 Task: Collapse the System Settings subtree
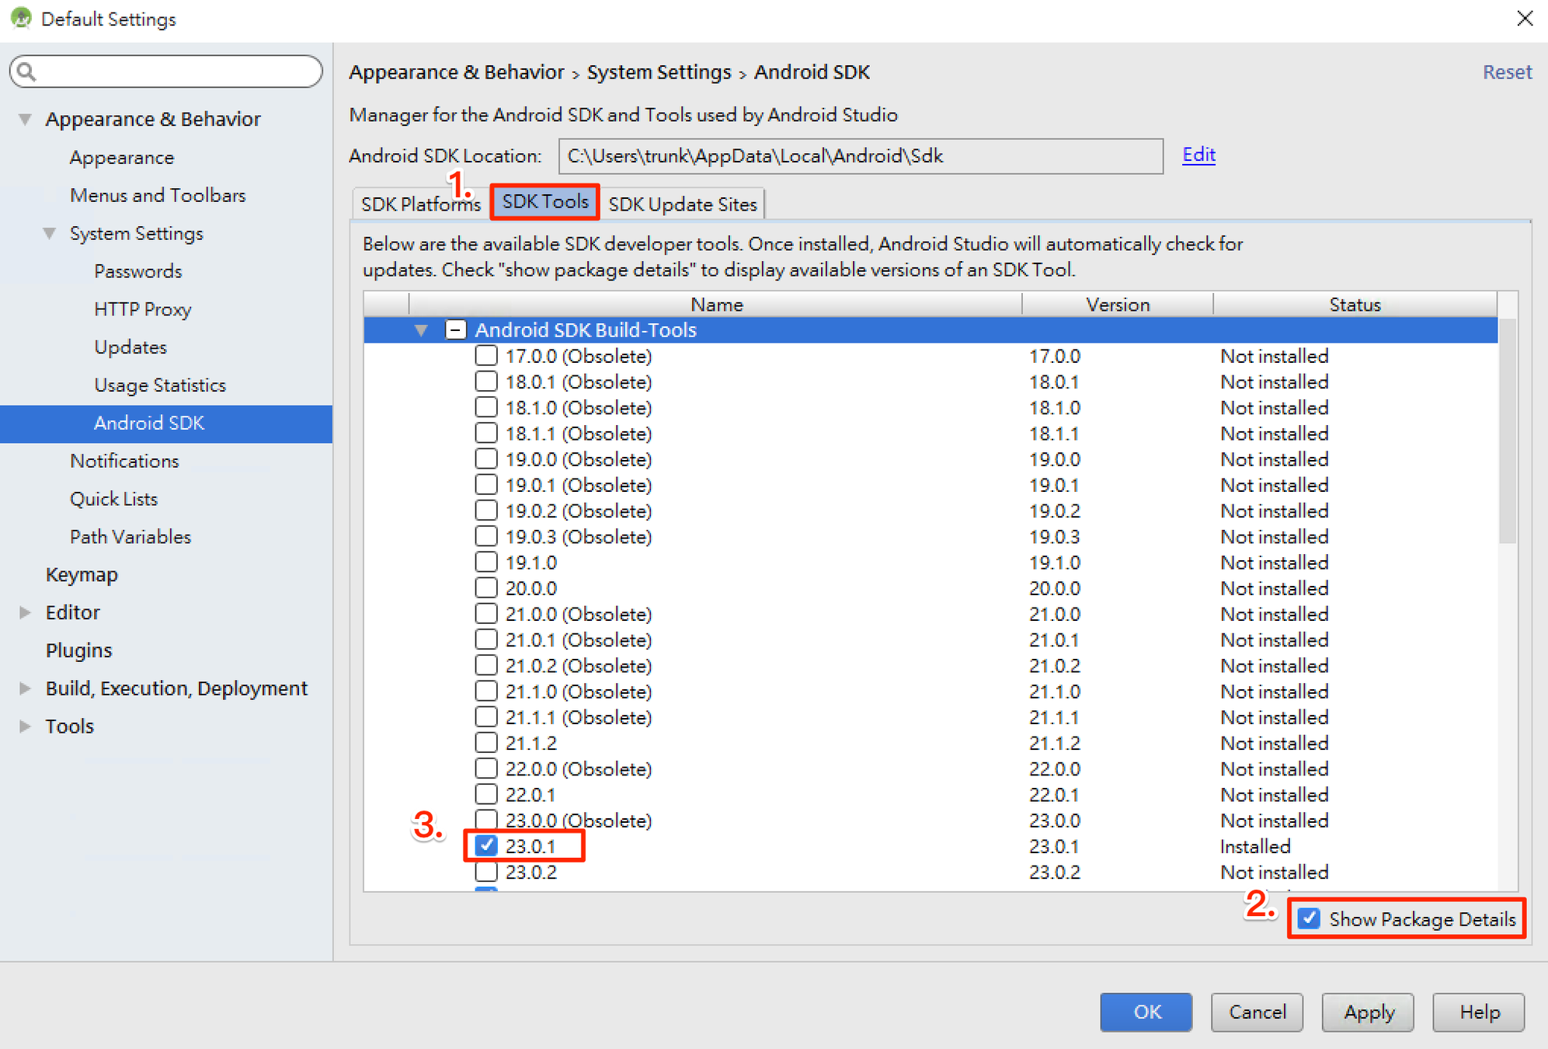50,233
